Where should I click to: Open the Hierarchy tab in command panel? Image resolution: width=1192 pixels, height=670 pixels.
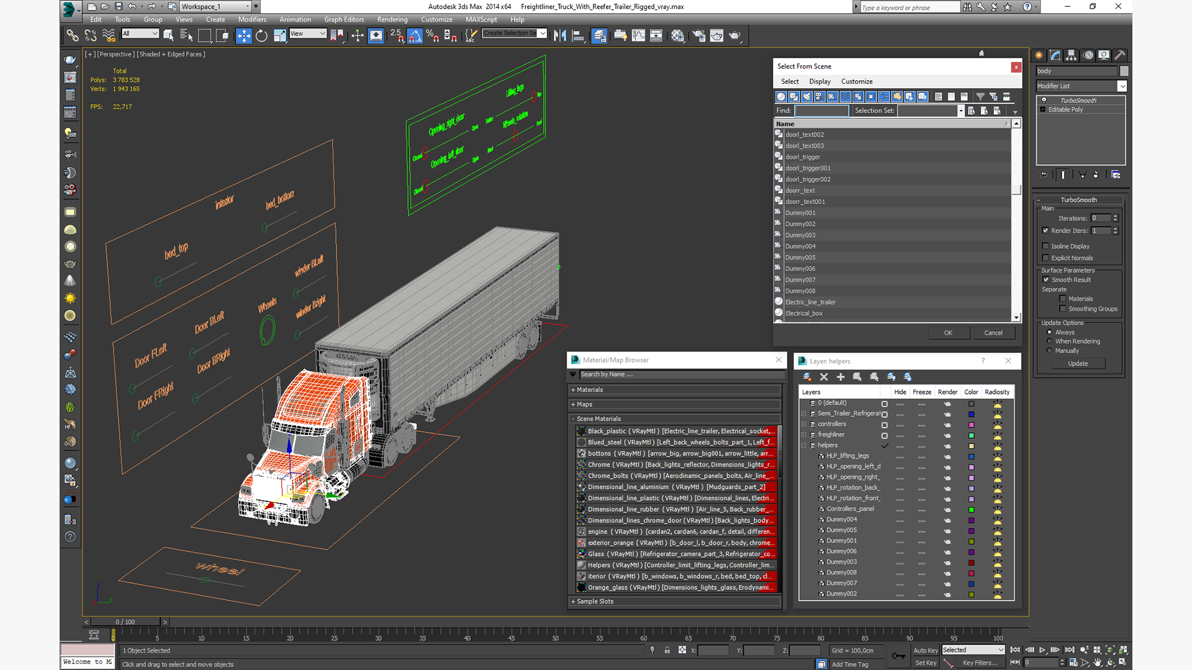(1072, 55)
